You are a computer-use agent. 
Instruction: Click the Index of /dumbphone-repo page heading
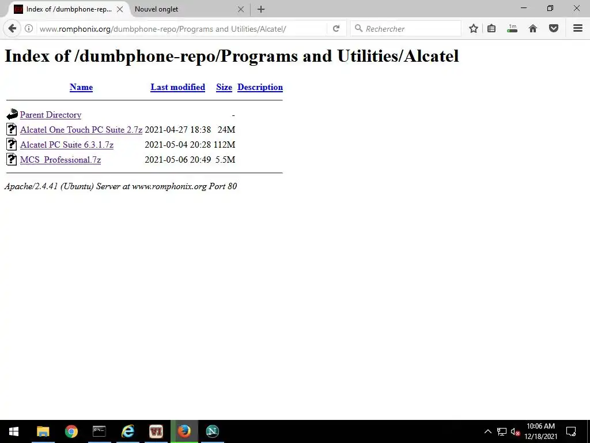(x=232, y=56)
